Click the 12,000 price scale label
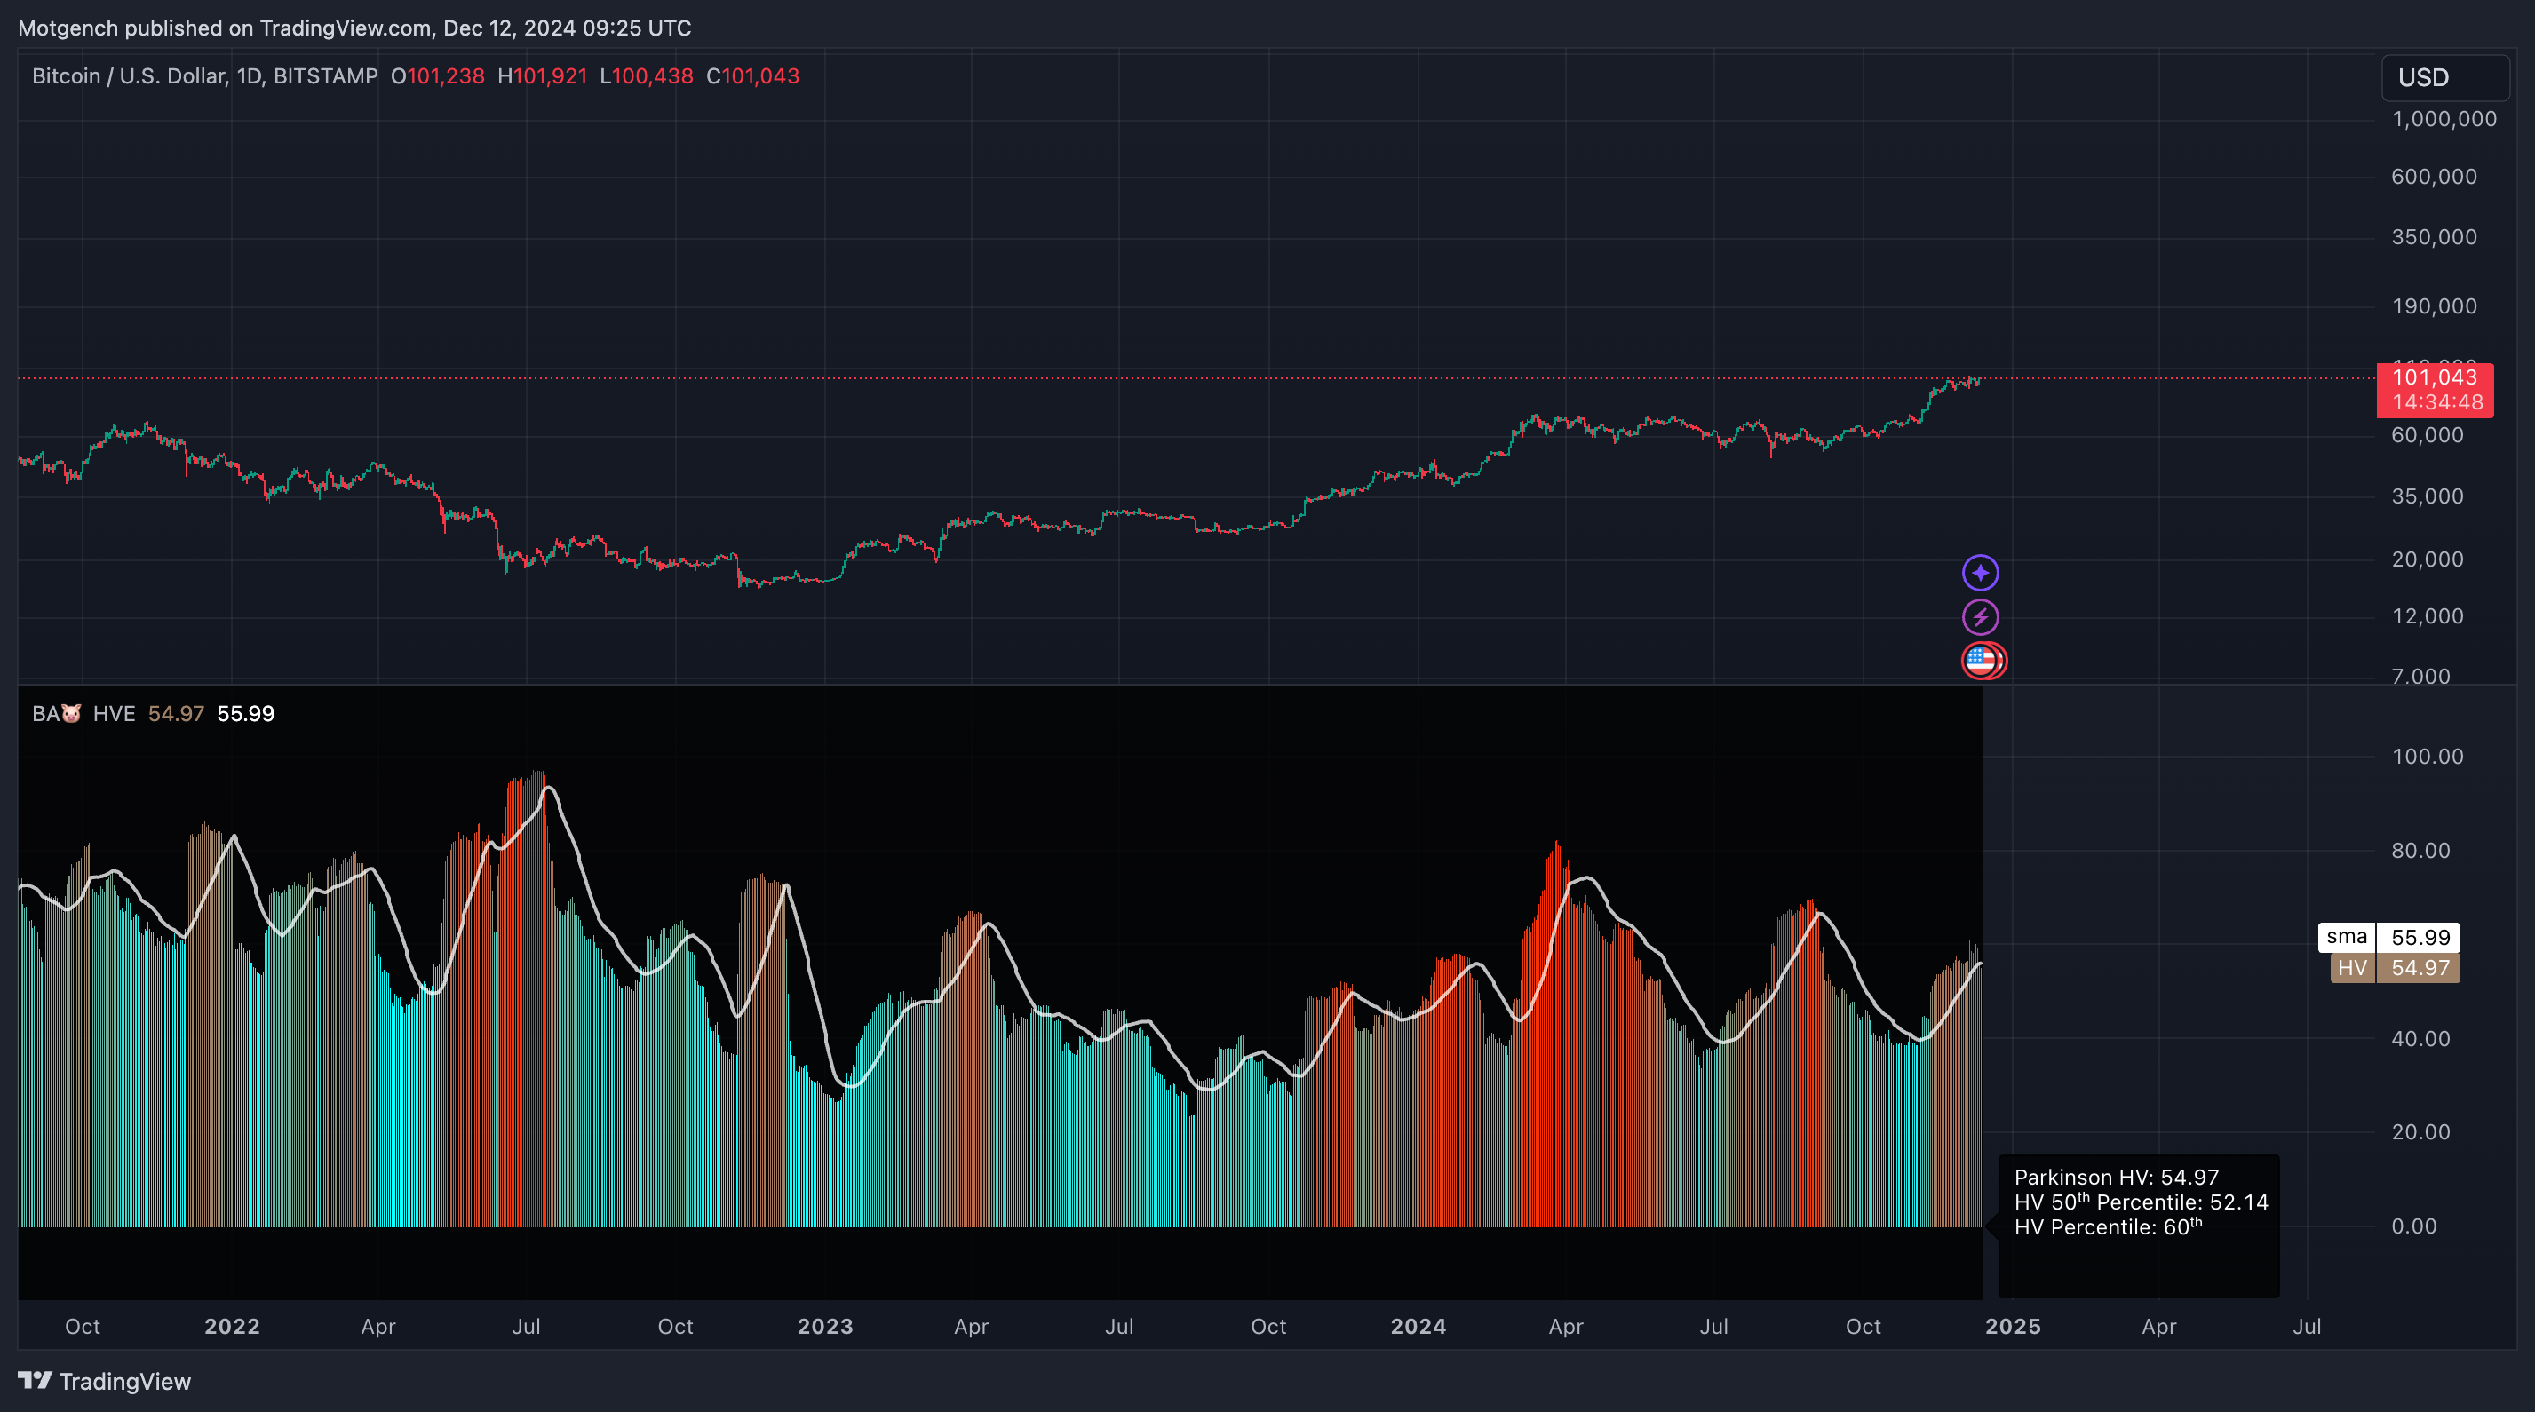Viewport: 2535px width, 1412px height. (x=2427, y=616)
